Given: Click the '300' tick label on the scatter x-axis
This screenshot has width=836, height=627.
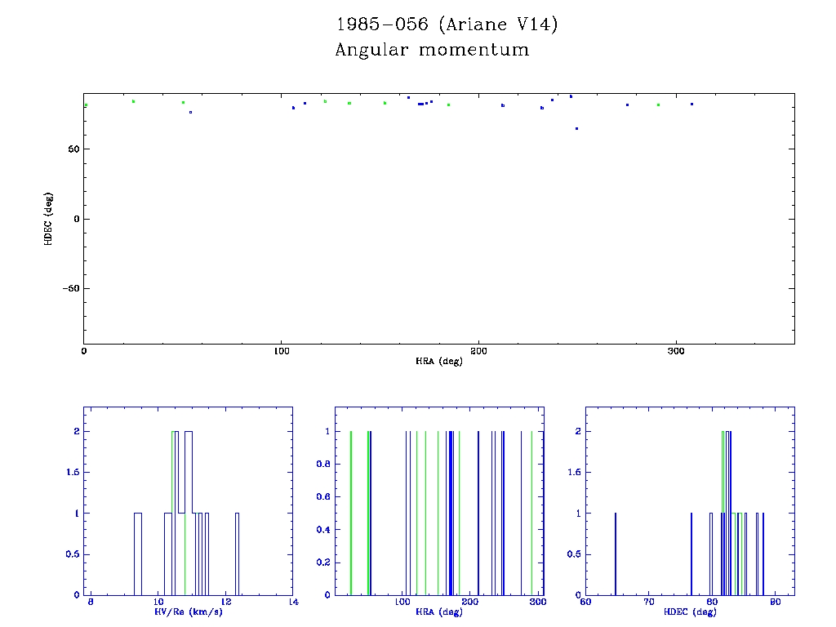Looking at the screenshot, I should (x=675, y=351).
